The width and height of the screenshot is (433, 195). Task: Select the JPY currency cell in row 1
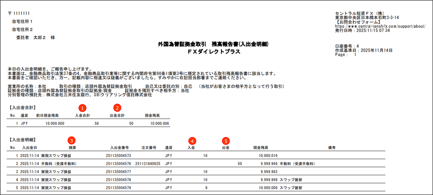click(168, 156)
